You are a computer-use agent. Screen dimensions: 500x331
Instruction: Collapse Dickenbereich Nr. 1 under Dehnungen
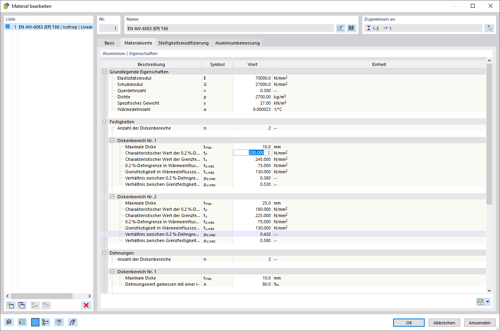click(x=112, y=272)
